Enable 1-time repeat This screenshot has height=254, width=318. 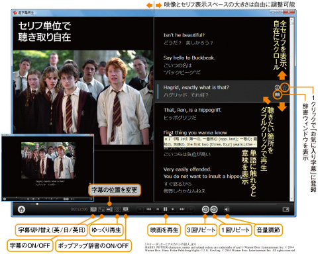(x=214, y=209)
